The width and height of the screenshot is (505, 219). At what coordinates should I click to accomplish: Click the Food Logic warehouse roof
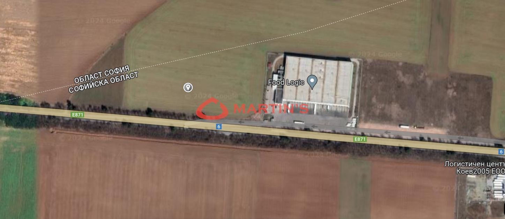click(317, 82)
